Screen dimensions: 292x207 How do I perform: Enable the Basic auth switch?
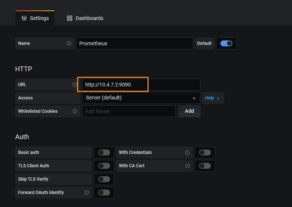tap(104, 152)
